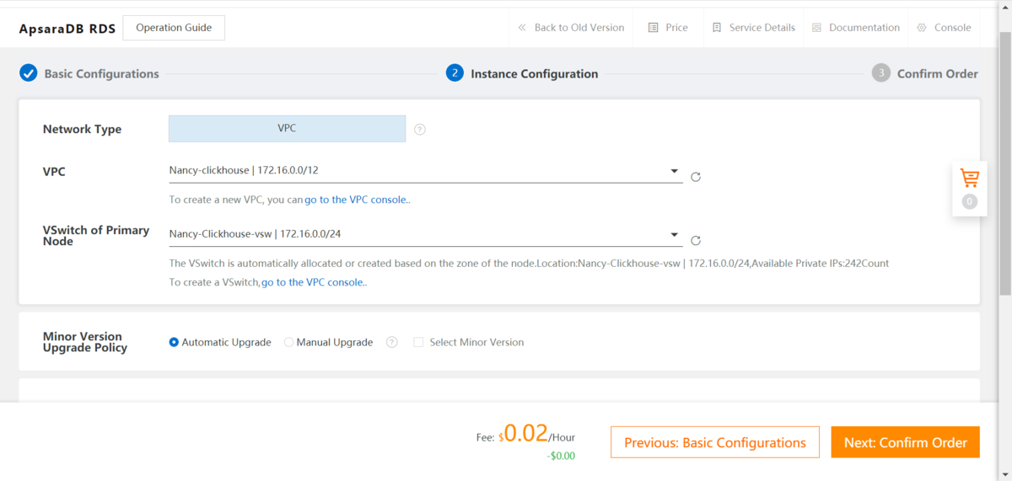Click the step 2 circle icon
Viewport: 1012px width, 481px height.
click(455, 73)
